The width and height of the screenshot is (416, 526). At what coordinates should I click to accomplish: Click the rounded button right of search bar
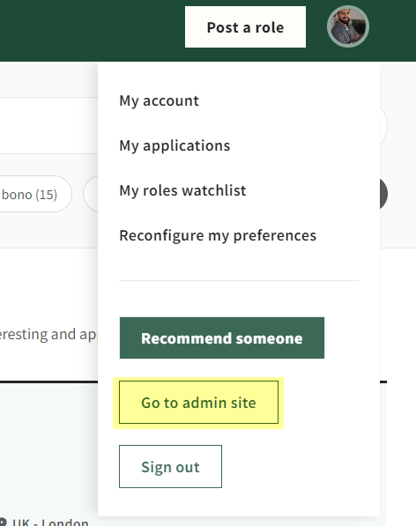click(383, 125)
